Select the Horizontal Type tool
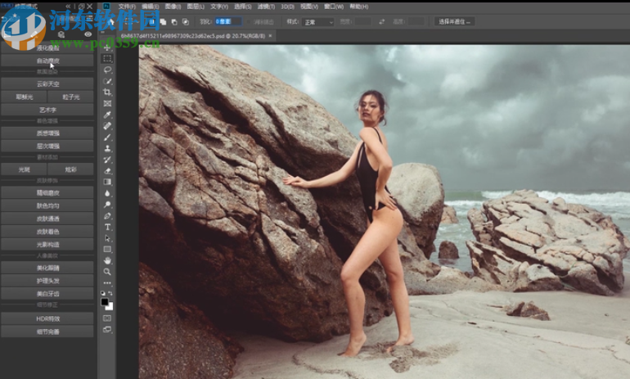This screenshot has width=630, height=379. pyautogui.click(x=107, y=227)
